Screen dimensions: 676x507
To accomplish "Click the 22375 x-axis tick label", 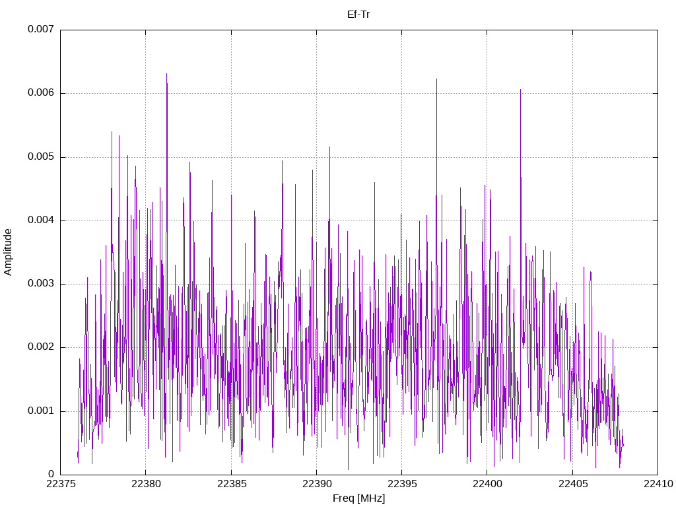I will [60, 484].
